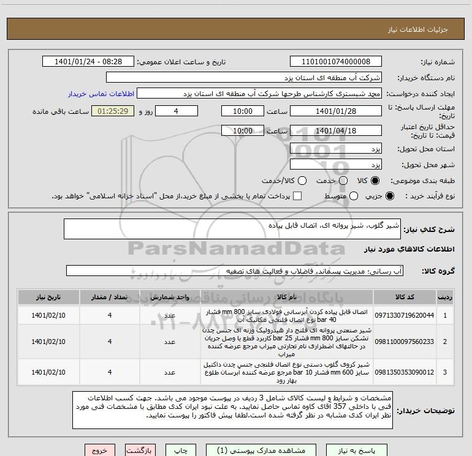Screen dimensions: 472x456
Task: Click product code 0971330719620044
Action: pyautogui.click(x=405, y=315)
